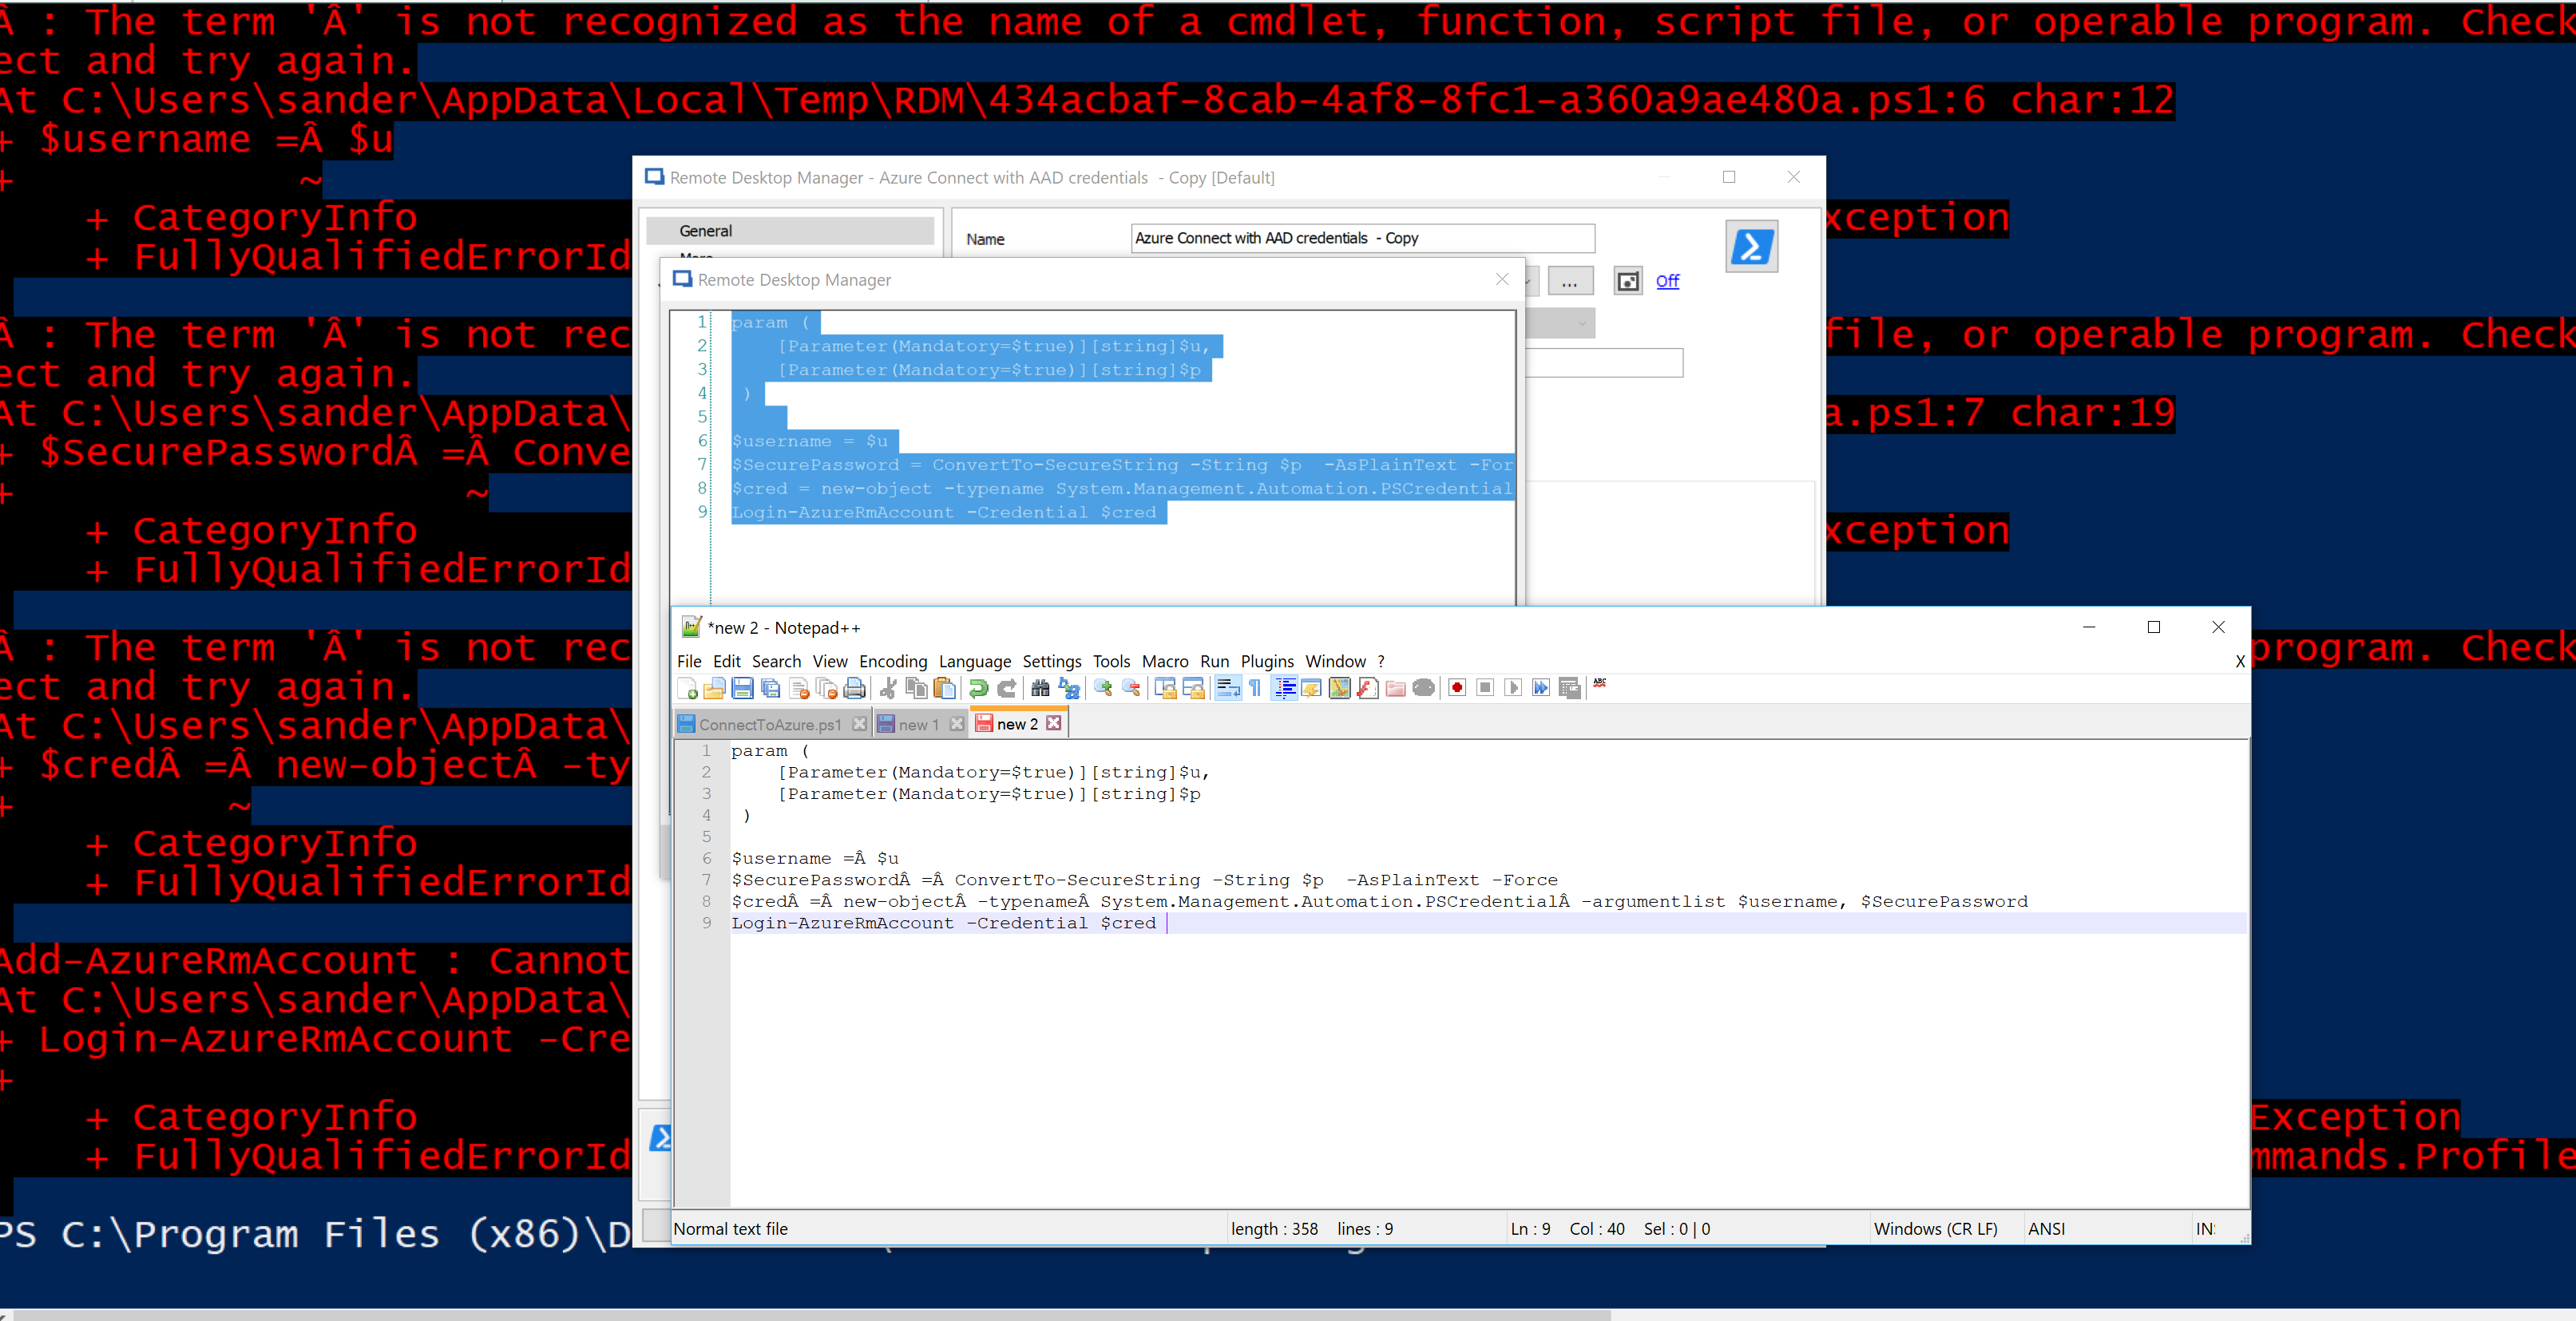
Task: Close the ConnectToAzure.ps1 tab
Action: [x=859, y=723]
